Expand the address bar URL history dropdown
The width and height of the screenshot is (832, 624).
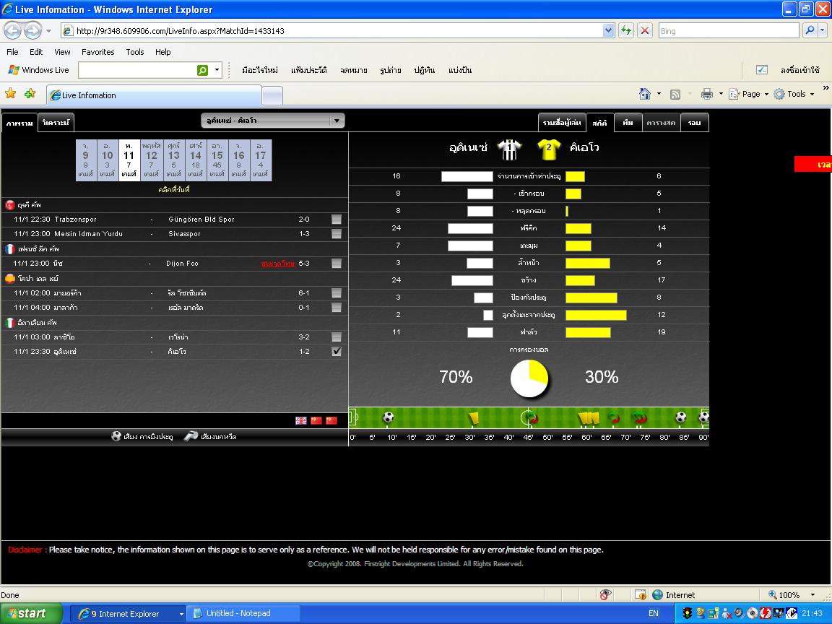click(608, 31)
